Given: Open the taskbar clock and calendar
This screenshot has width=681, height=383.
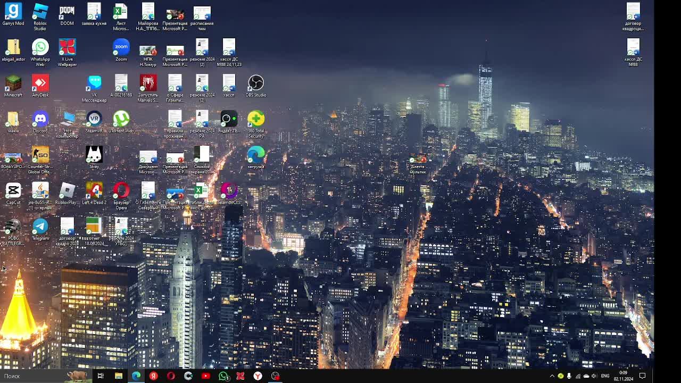Looking at the screenshot, I should 623,376.
